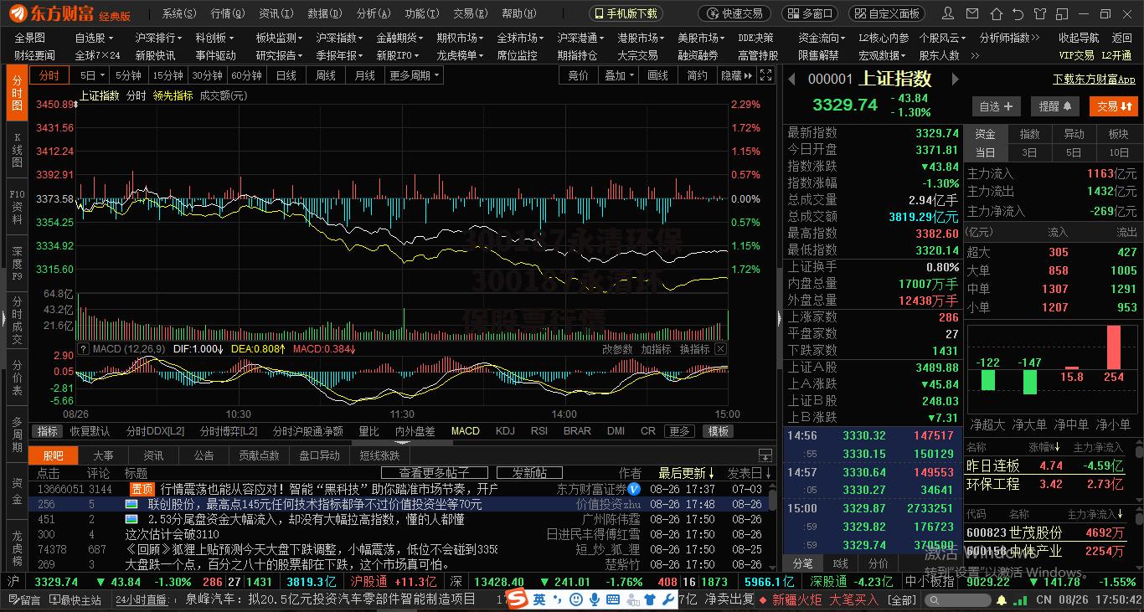The width and height of the screenshot is (1144, 612).
Task: Open F10资料 in the left sidebar
Action: click(x=17, y=207)
